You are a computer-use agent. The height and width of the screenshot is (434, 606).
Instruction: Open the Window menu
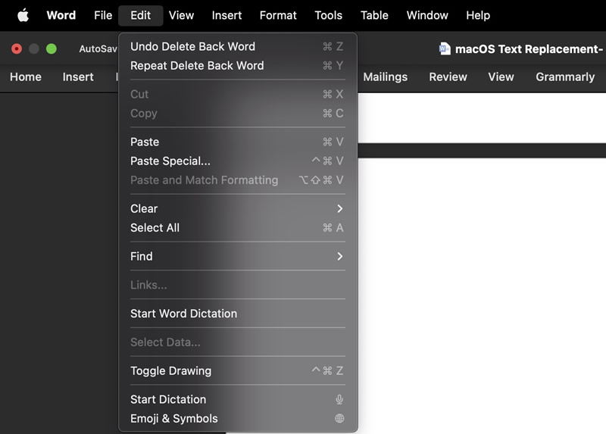tap(427, 15)
